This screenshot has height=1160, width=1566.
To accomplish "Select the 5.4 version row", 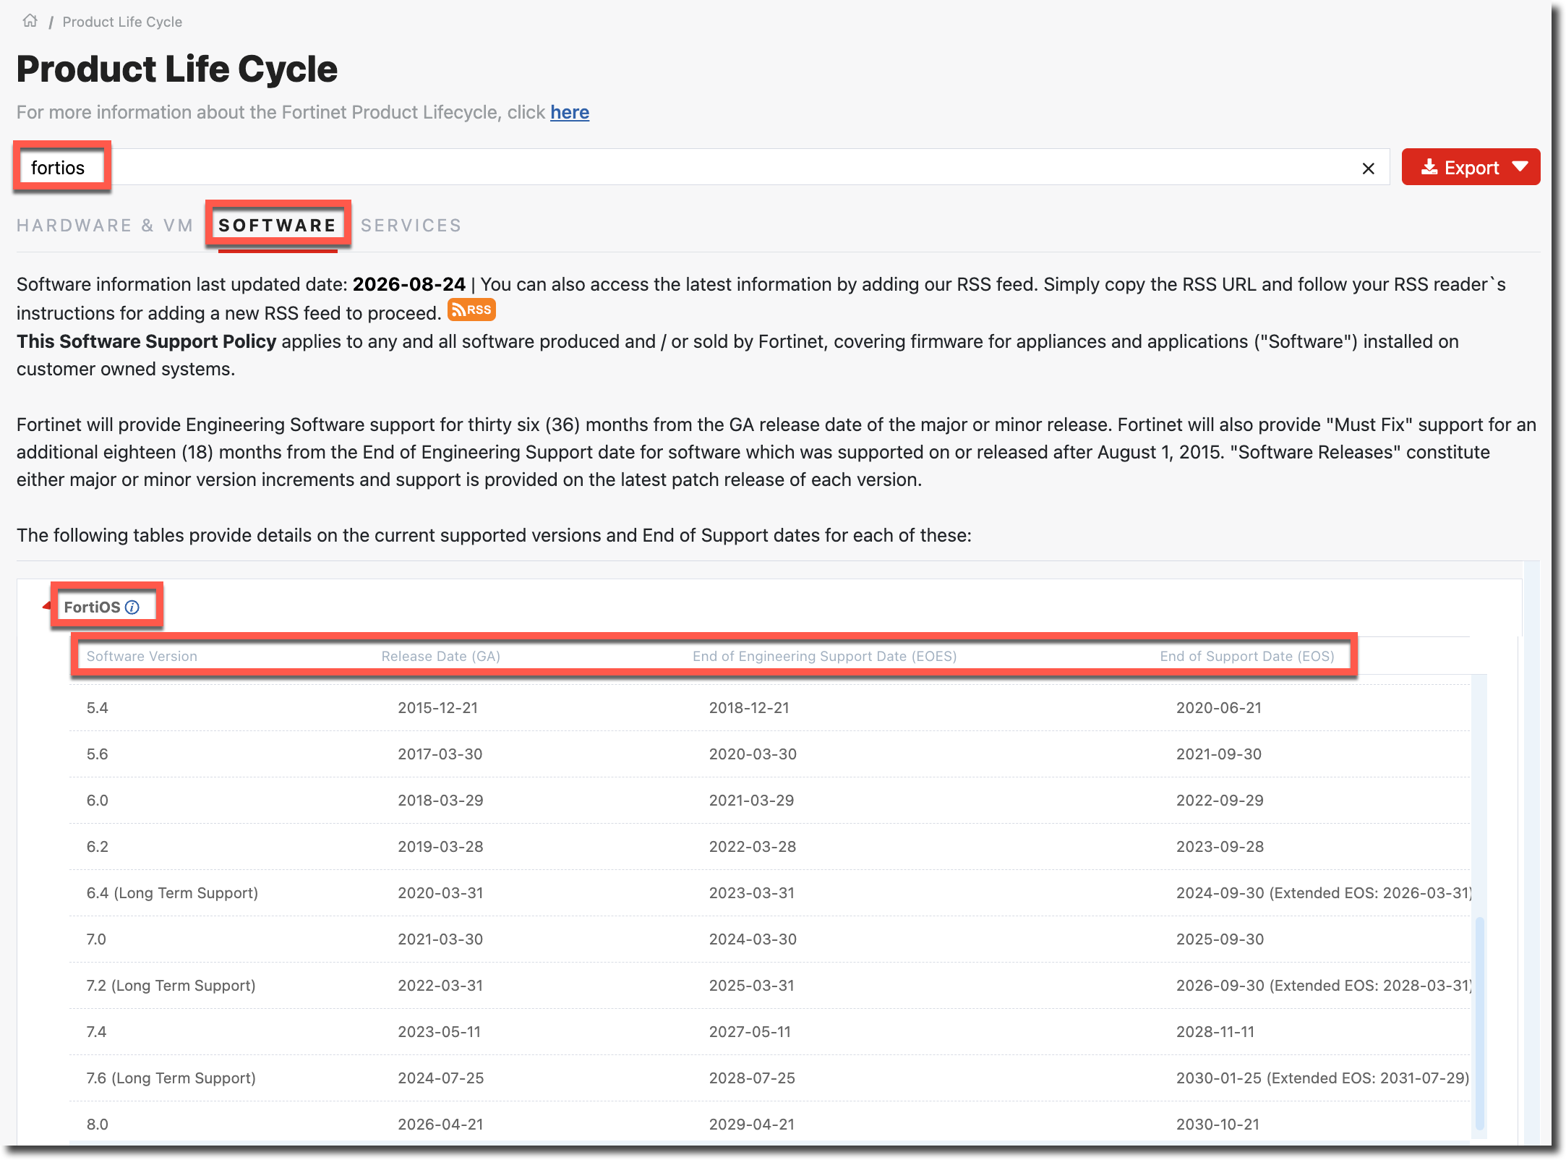I will [x=770, y=708].
